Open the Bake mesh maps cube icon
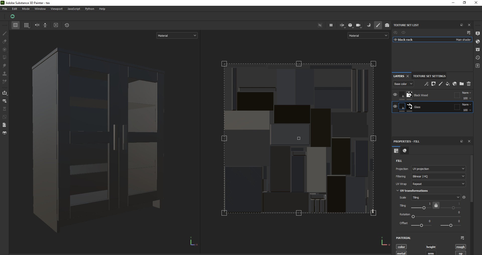The width and height of the screenshot is (482, 255). (4, 133)
